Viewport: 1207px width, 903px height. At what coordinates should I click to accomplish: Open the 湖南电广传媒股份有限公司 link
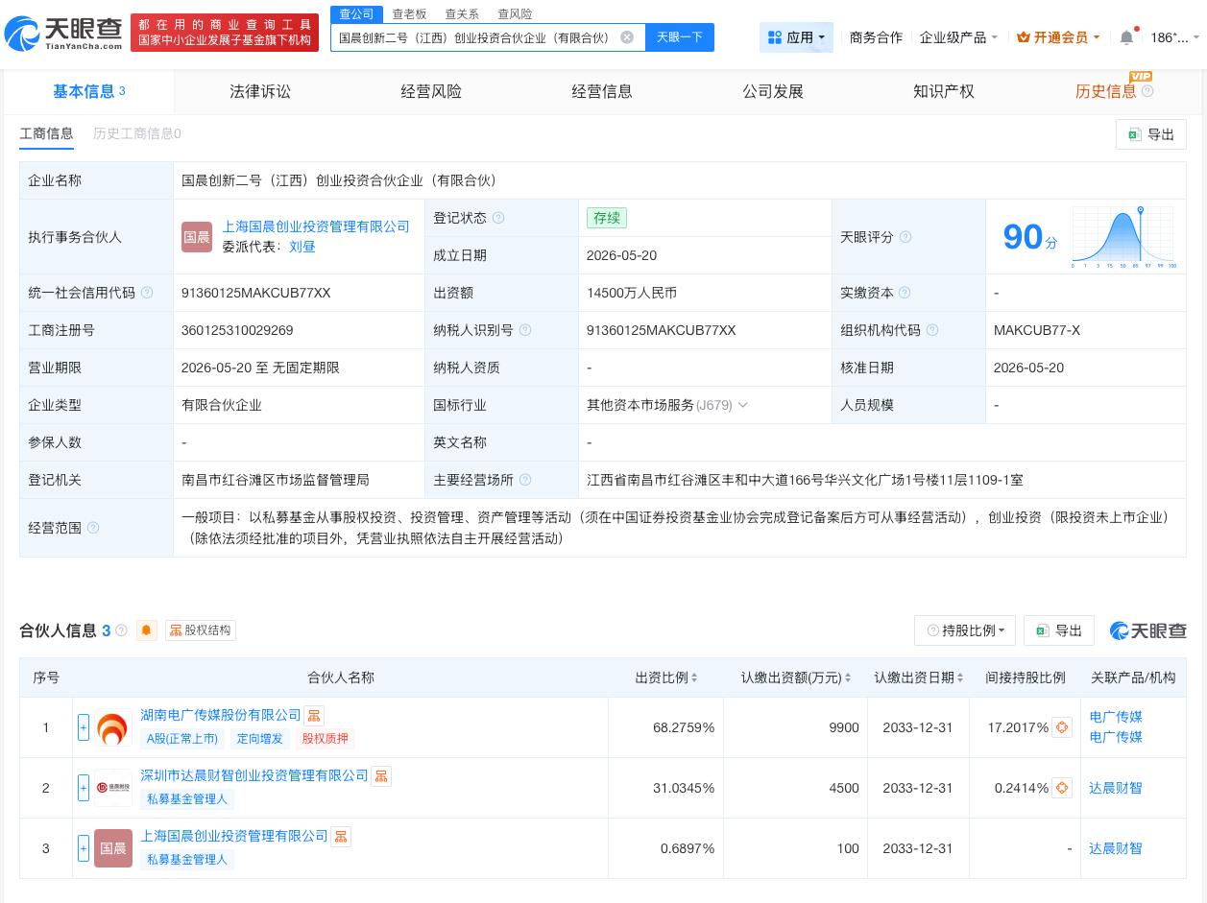click(x=221, y=716)
